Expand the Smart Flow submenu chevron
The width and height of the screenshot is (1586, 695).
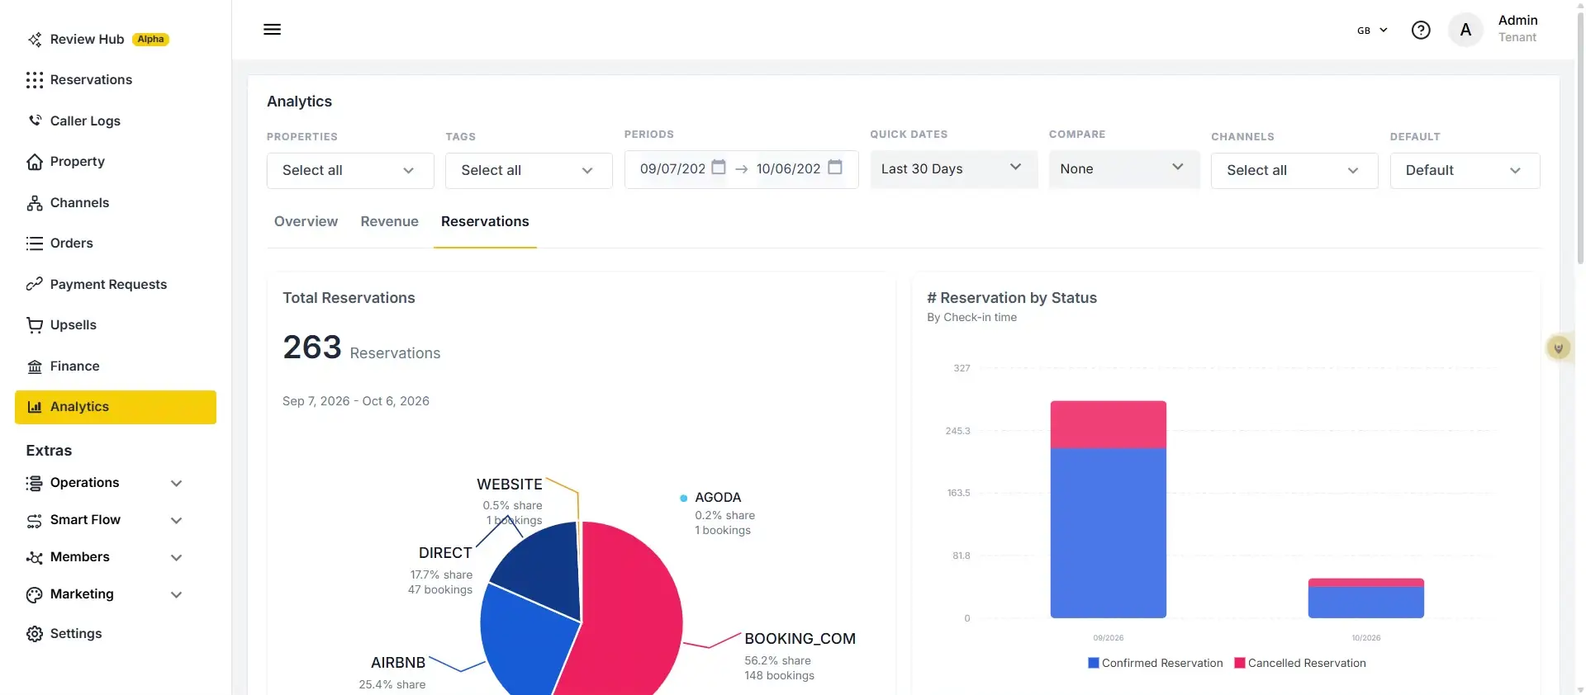(176, 521)
